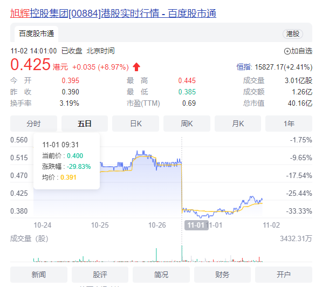Click the volume maximum 3432.31万
329x287 pixels.
coord(296,239)
